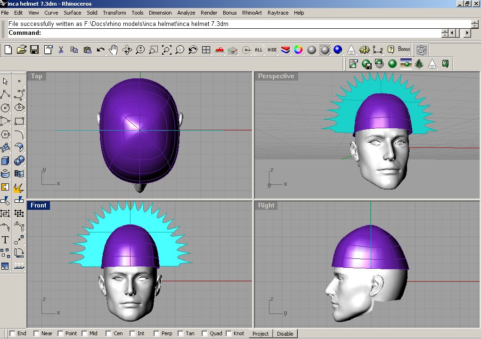Viewport: 481px width, 339px height.
Task: Click the Explode tool icon
Action: click(x=19, y=188)
